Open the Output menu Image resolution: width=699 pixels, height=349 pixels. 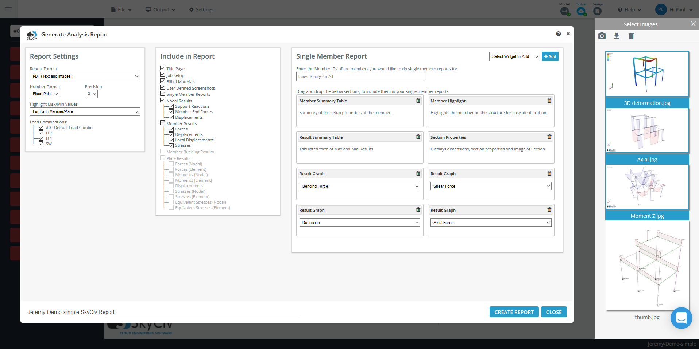point(160,9)
